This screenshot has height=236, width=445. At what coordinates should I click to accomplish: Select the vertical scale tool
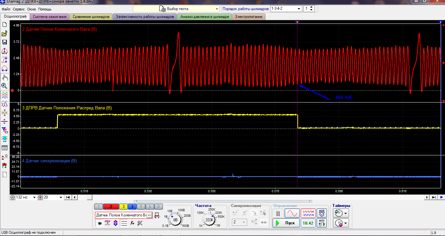pyautogui.click(x=5, y=60)
